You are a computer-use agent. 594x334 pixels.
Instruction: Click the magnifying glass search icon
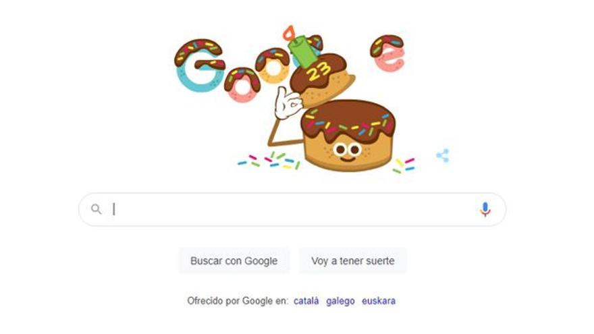click(97, 209)
